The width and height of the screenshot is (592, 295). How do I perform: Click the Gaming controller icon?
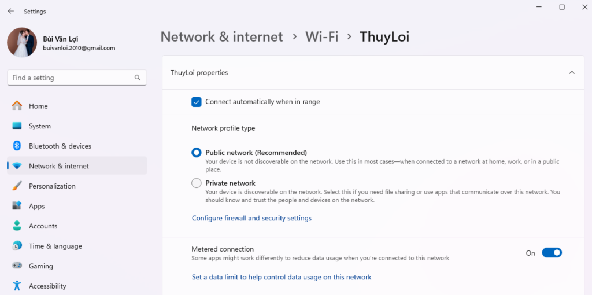click(x=17, y=266)
